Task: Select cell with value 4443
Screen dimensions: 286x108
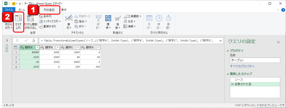Action: 70,62
